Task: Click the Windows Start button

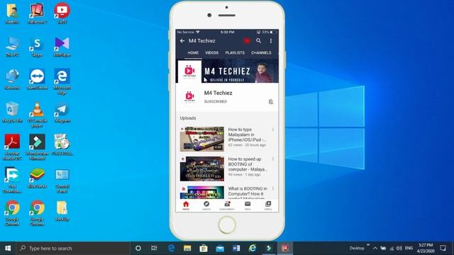Action: (x=8, y=248)
